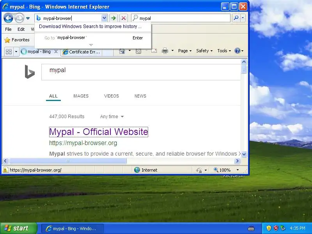312x234 pixels.
Task: Click the Safely Remove Hardware tray icon
Action: pyautogui.click(x=283, y=228)
